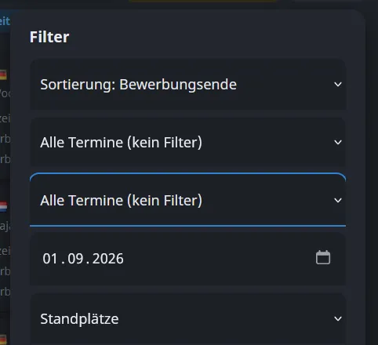
Task: Click chevron of unfocused Alle Termine dropdown
Action: point(338,143)
